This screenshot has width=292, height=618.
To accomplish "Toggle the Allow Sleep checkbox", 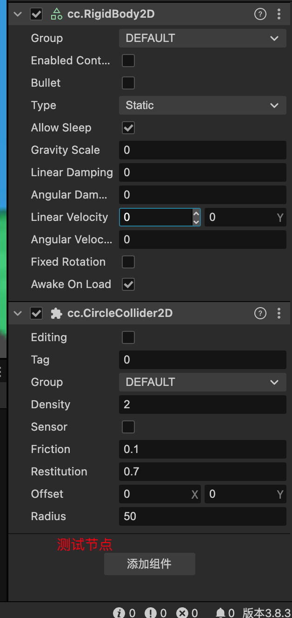I will (x=128, y=128).
